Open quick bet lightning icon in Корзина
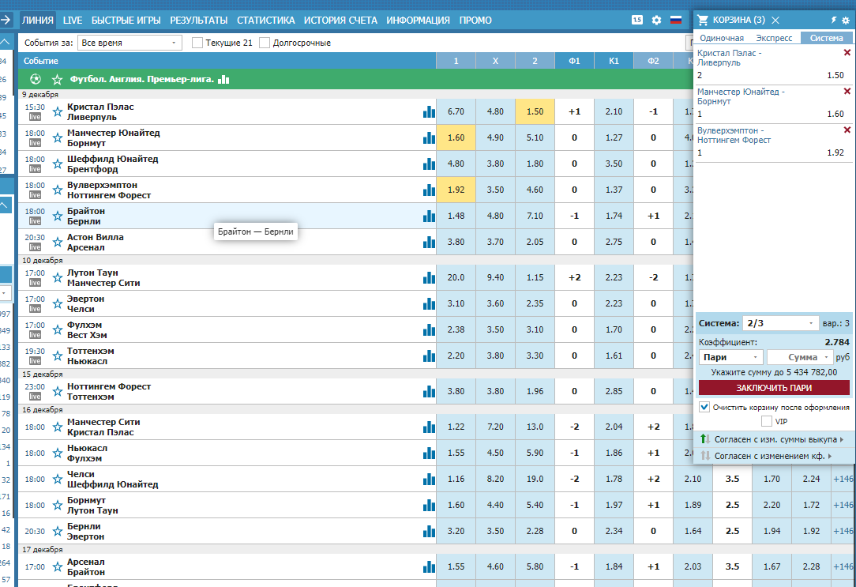The height and width of the screenshot is (587, 856). coord(834,21)
